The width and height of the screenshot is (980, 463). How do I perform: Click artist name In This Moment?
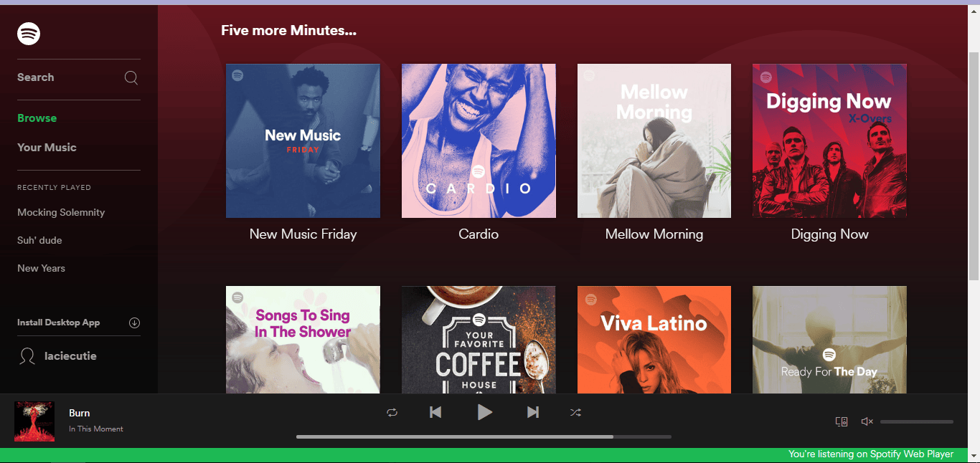(96, 429)
